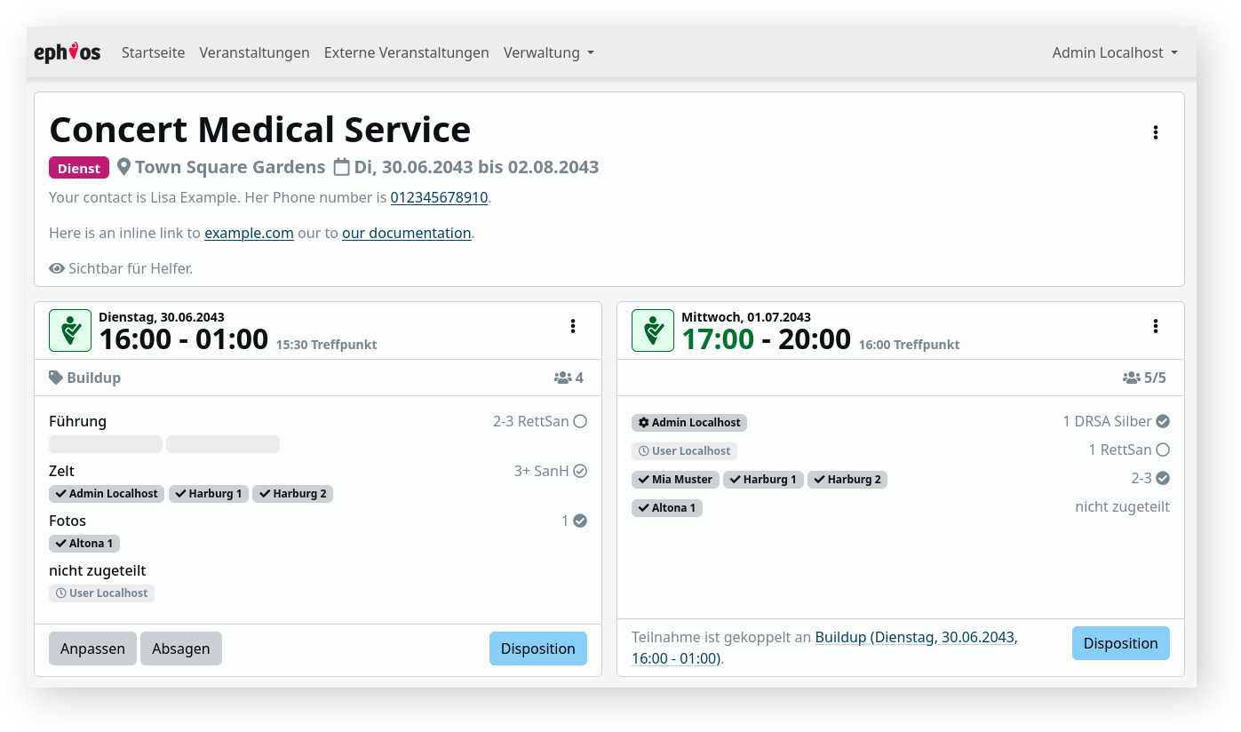Viewport: 1241px width, 732px height.
Task: Open the Admin Localhost user dropdown
Action: coord(1115,52)
